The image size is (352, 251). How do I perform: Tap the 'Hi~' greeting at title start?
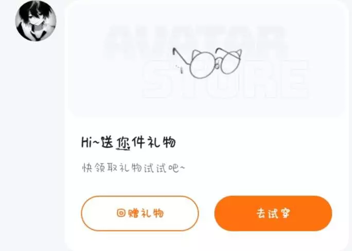tap(90, 142)
